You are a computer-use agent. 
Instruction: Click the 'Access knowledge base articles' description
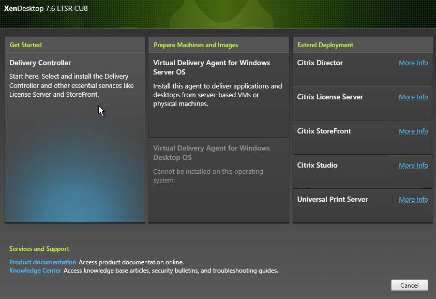(x=171, y=271)
